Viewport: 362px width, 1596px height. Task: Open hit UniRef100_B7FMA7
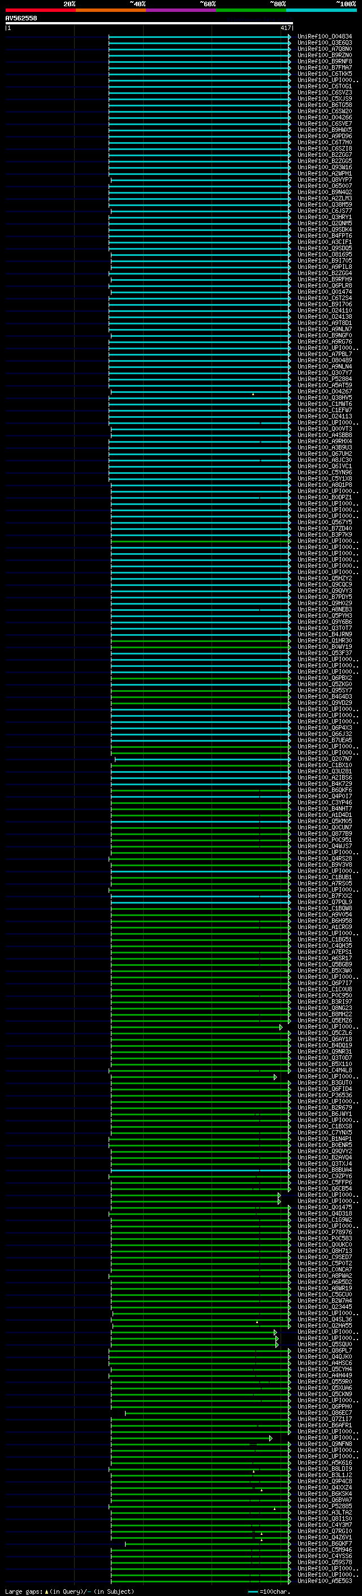(325, 67)
